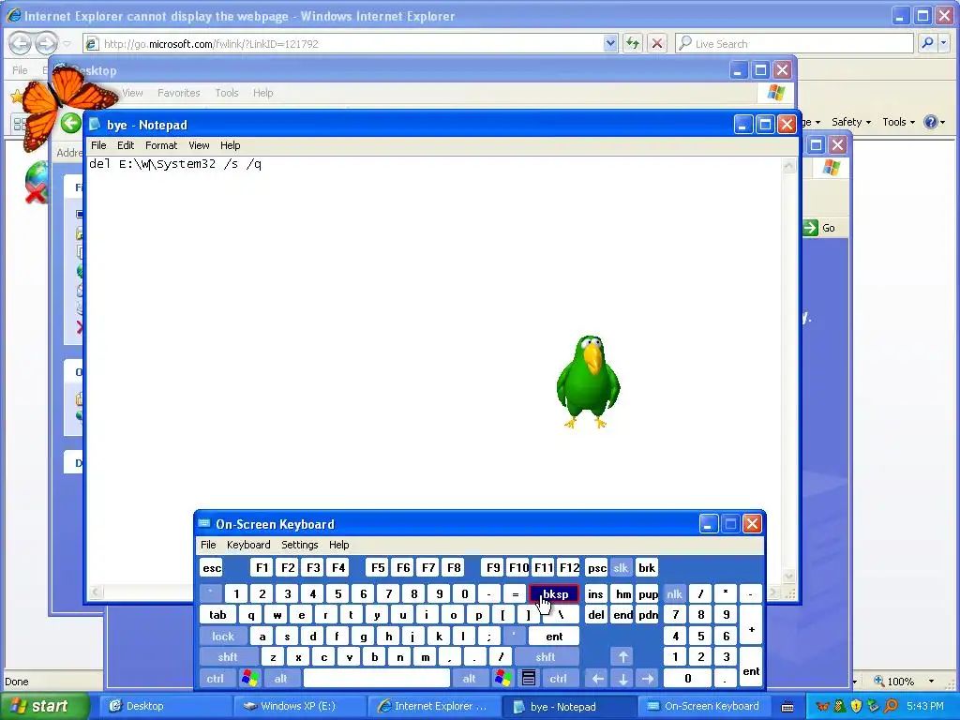Viewport: 960px width, 720px height.
Task: Click the esc key
Action: [x=212, y=567]
